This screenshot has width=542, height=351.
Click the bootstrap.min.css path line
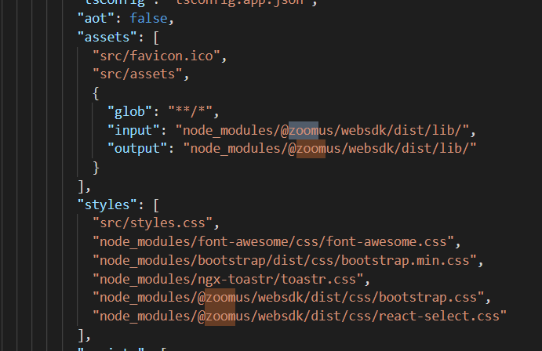click(x=285, y=260)
